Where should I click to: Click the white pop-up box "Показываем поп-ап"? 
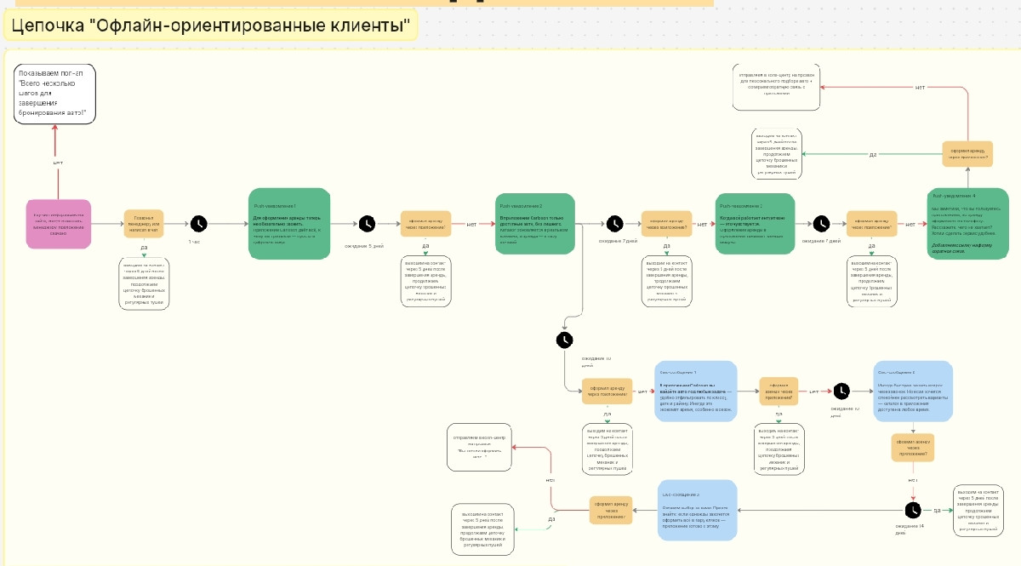click(55, 94)
